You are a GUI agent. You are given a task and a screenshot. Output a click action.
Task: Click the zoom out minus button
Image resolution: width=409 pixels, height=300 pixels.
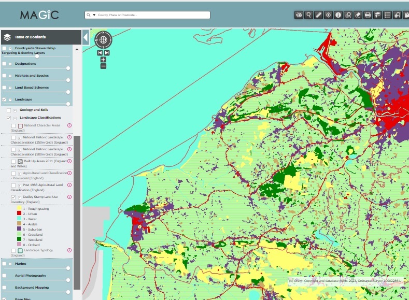(x=103, y=66)
